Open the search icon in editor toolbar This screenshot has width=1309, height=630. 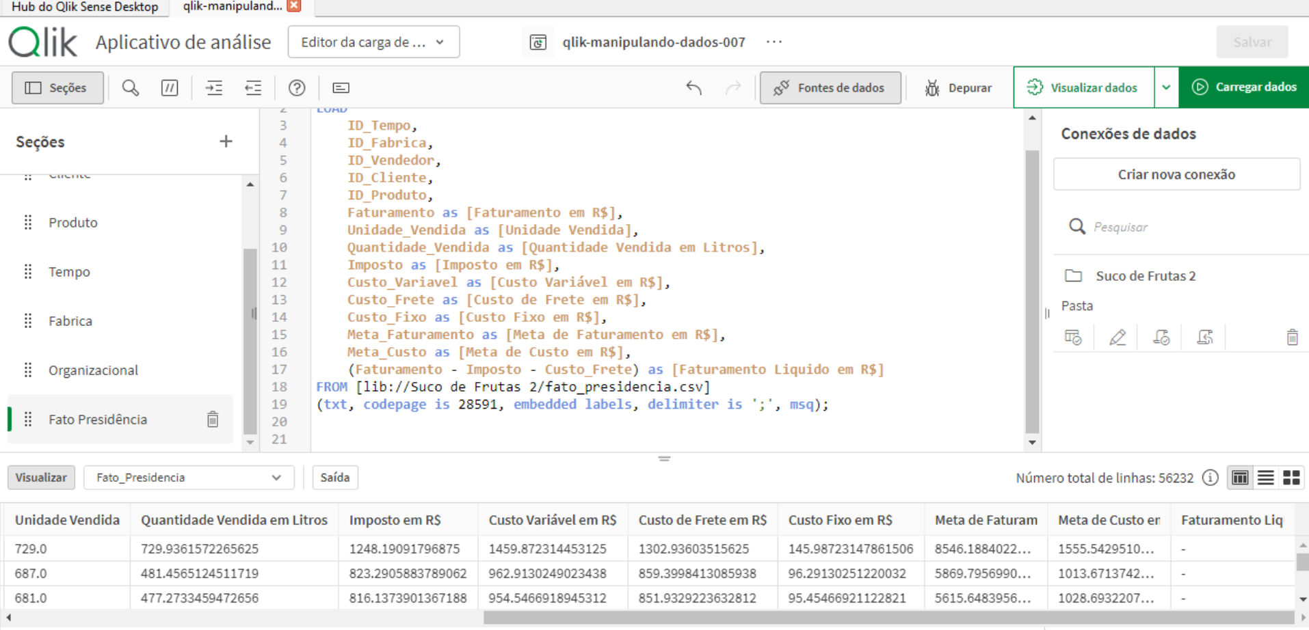point(130,87)
